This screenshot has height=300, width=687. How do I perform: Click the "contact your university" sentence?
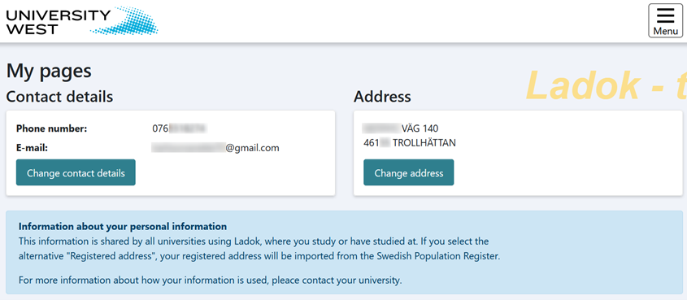tap(210, 280)
